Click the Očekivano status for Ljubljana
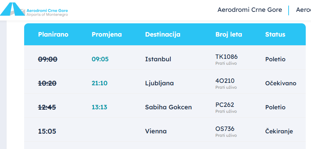This screenshot has width=311, height=149. 281,83
